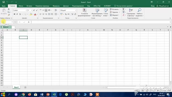This screenshot has height=97, width=172.
Task: Switch to the Рецензирование tab
Action: [78, 6]
